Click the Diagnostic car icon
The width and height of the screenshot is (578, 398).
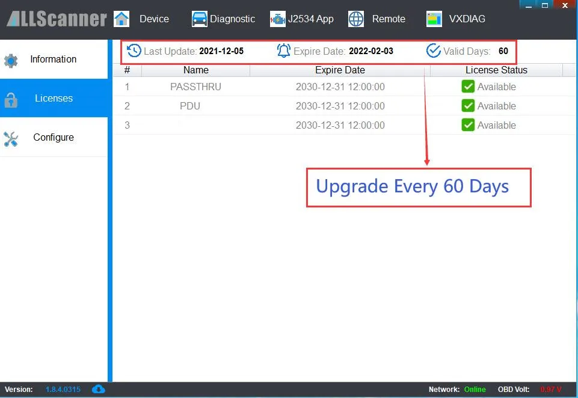click(200, 19)
